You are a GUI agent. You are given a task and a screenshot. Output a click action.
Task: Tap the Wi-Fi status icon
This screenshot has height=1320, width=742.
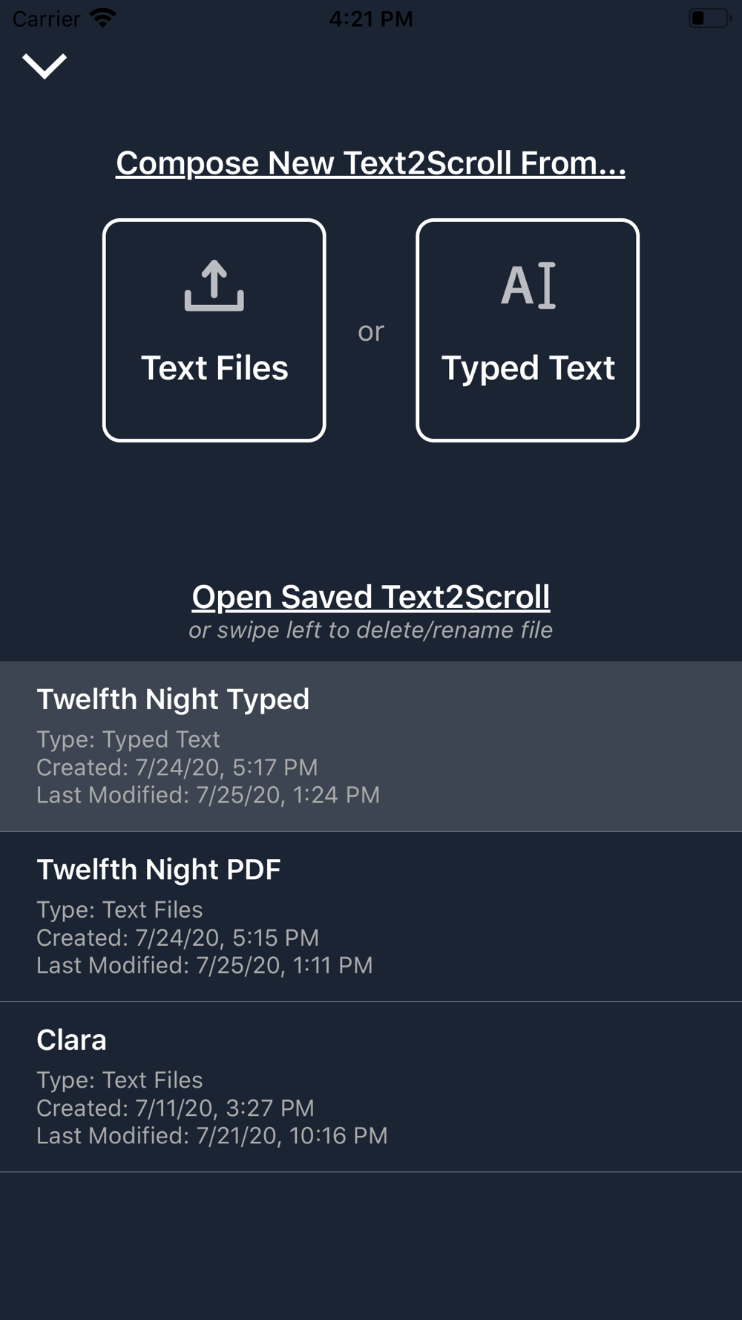point(102,18)
